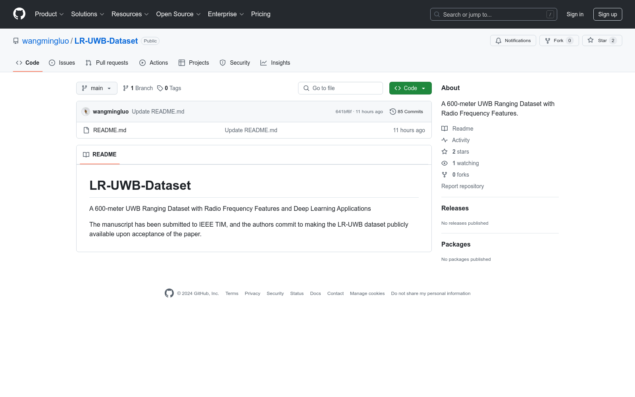Click the Readme book icon in About section
635x397 pixels.
coord(444,129)
